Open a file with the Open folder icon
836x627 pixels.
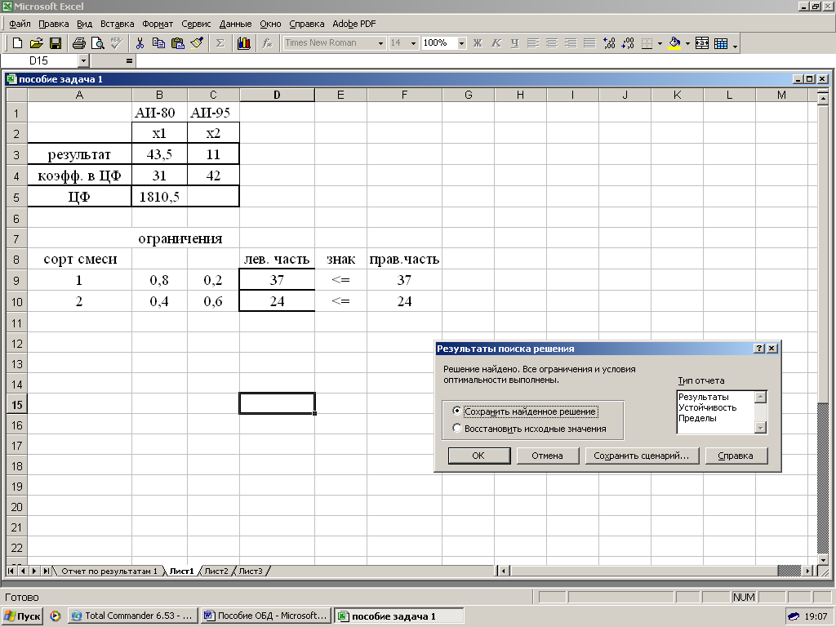[36, 43]
